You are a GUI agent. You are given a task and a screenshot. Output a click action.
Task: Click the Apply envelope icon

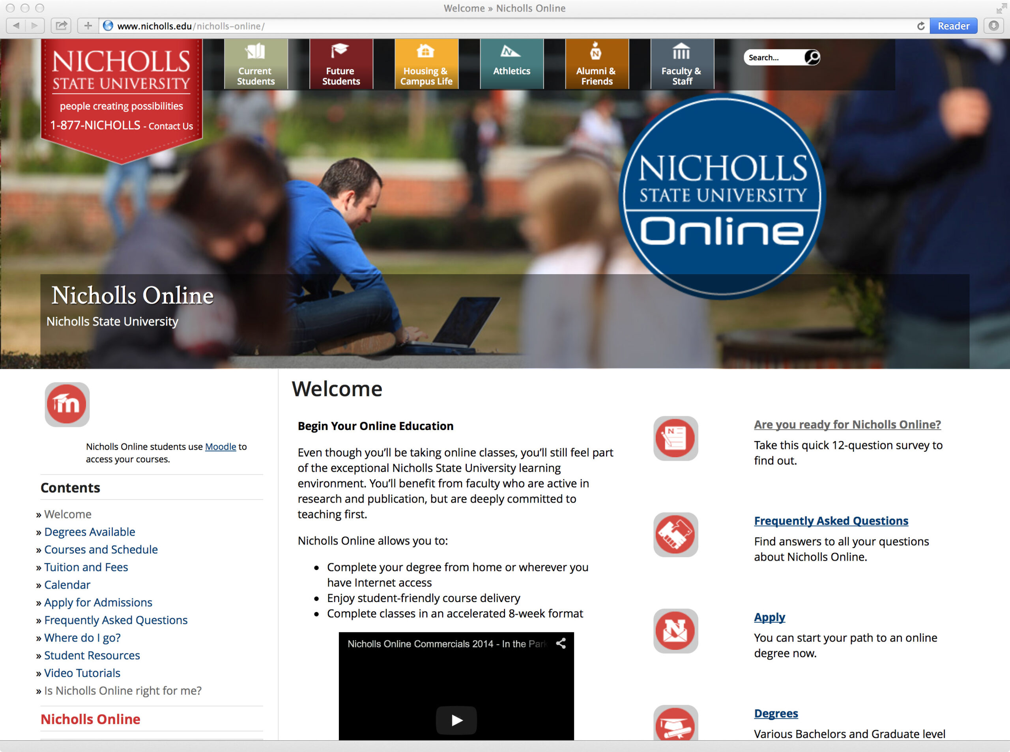675,631
